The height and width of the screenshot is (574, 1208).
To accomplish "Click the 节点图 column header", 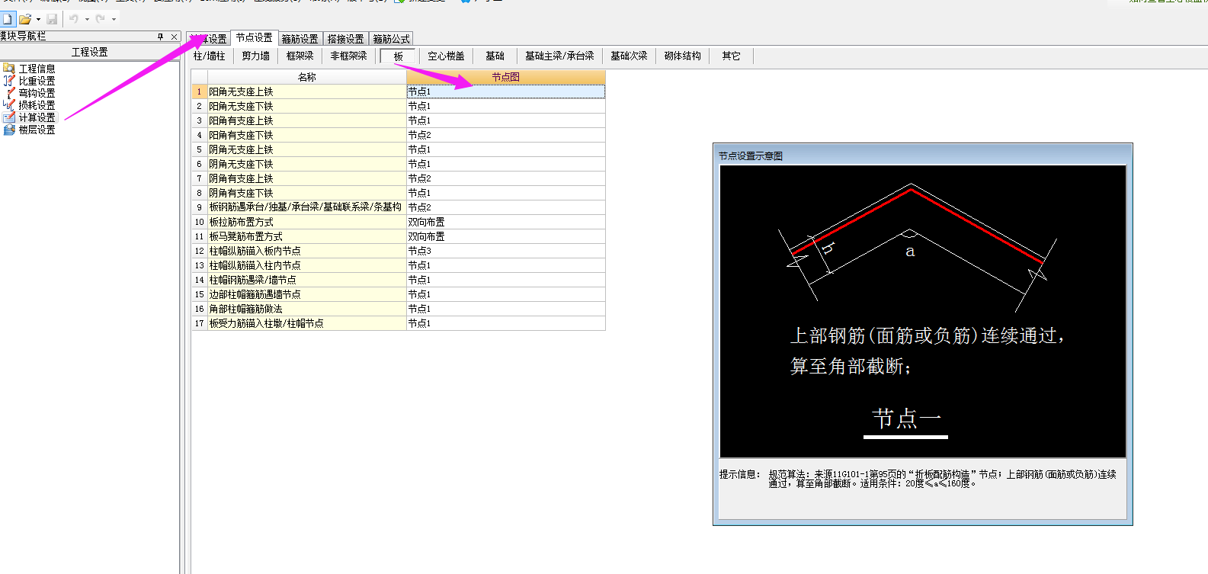I will coord(506,77).
